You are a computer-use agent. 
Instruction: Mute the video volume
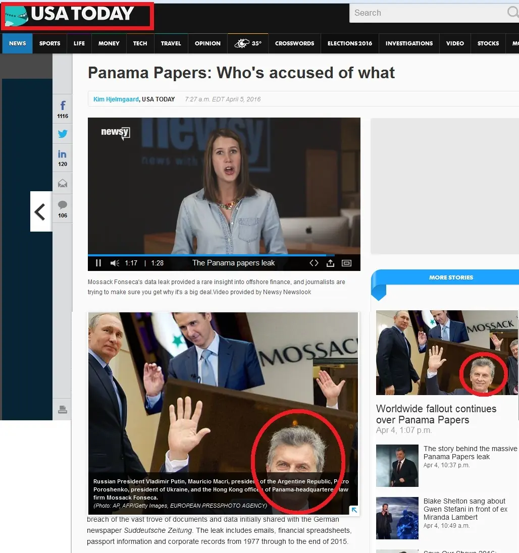coord(115,263)
